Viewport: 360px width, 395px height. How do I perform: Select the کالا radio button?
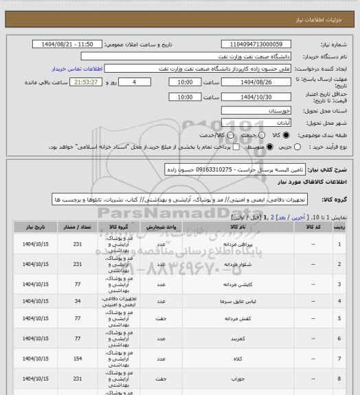point(286,135)
